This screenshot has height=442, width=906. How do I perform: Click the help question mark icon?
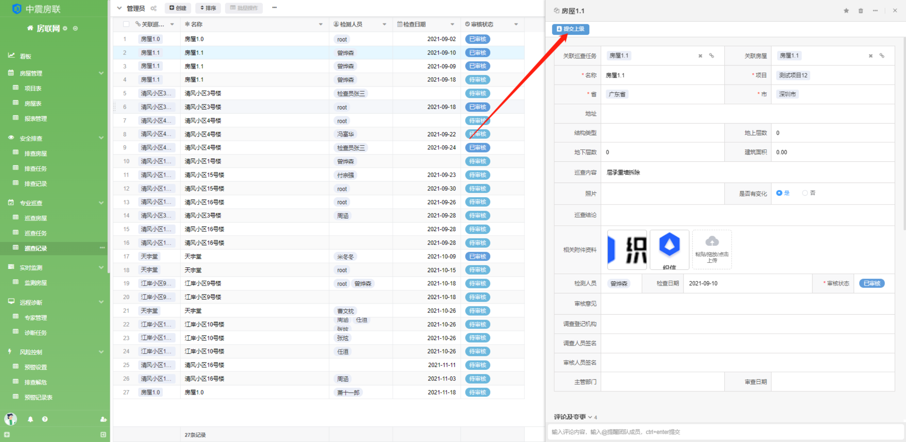pos(45,419)
